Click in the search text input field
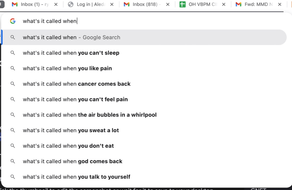The width and height of the screenshot is (292, 190). tap(143, 21)
